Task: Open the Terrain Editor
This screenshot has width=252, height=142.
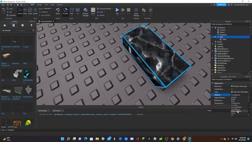Action: 58,11
